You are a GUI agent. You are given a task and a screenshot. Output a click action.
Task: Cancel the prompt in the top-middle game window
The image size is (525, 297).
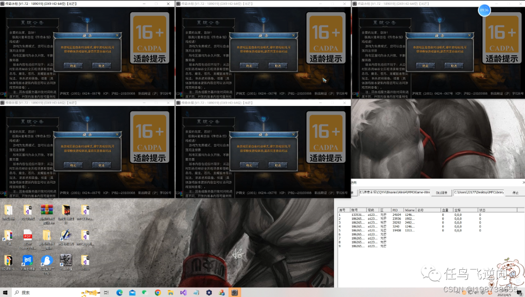point(278,66)
